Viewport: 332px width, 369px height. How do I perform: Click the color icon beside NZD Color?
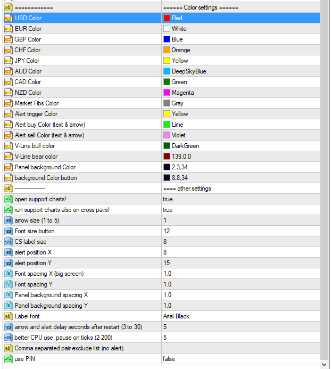9,93
